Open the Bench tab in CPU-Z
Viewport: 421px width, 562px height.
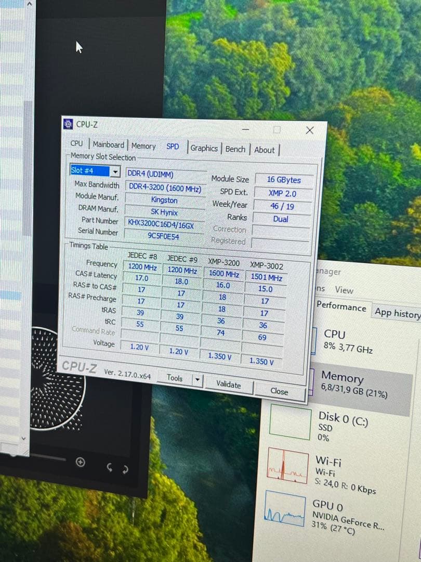(235, 149)
